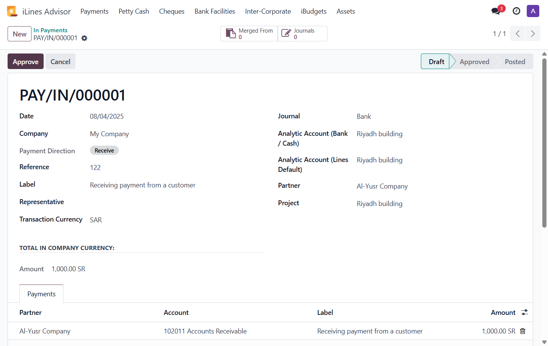Click the Merged From documents icon
This screenshot has height=346, width=548.
click(x=231, y=33)
